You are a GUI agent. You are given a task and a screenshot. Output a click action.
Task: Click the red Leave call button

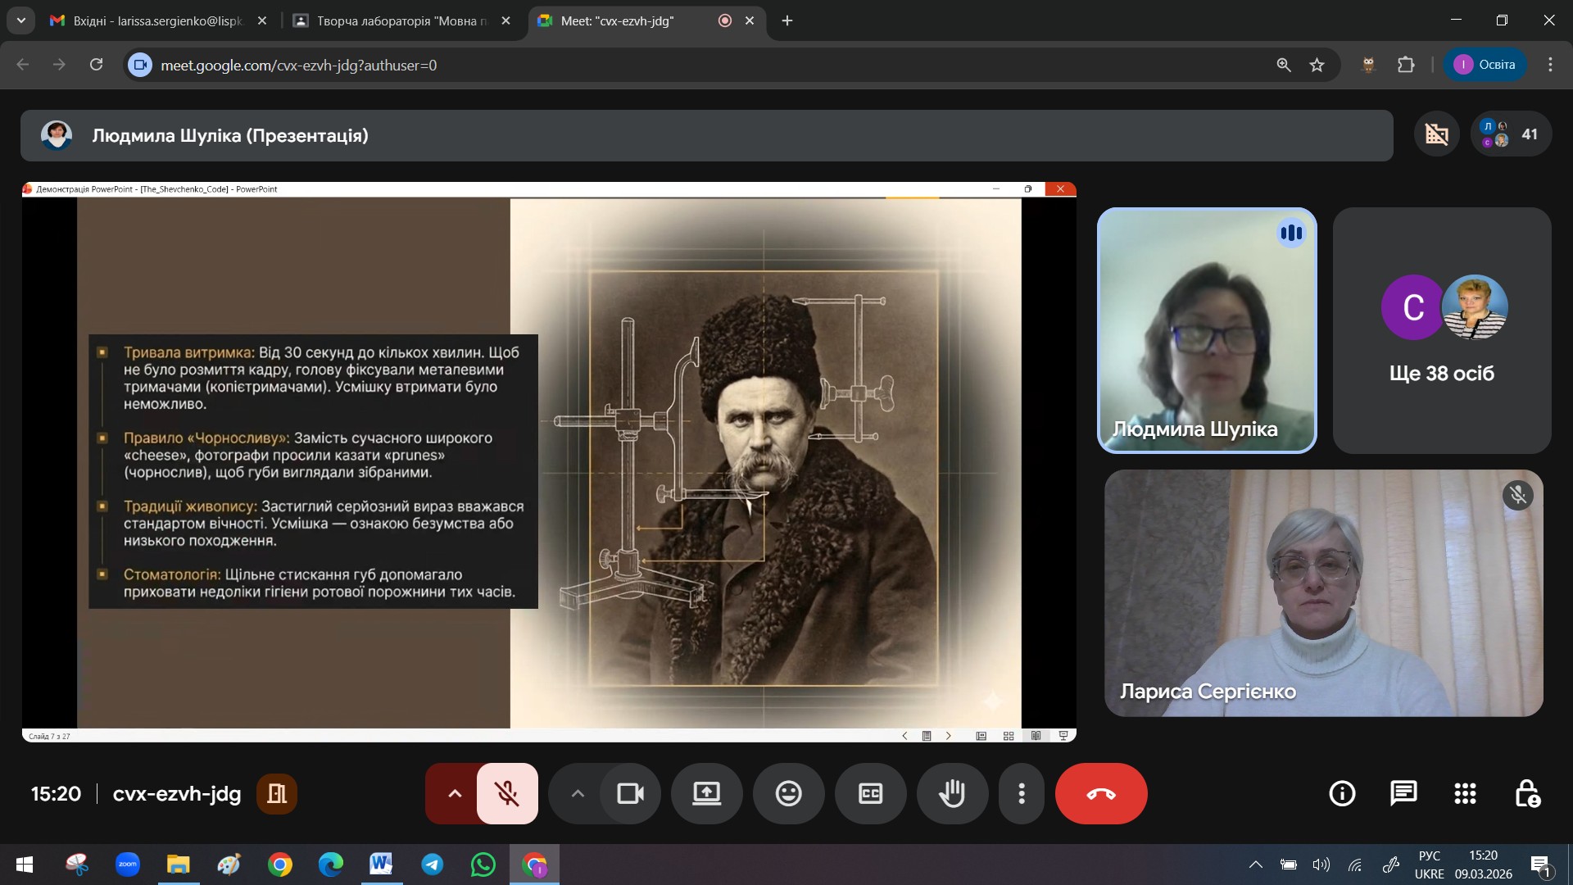(x=1100, y=793)
